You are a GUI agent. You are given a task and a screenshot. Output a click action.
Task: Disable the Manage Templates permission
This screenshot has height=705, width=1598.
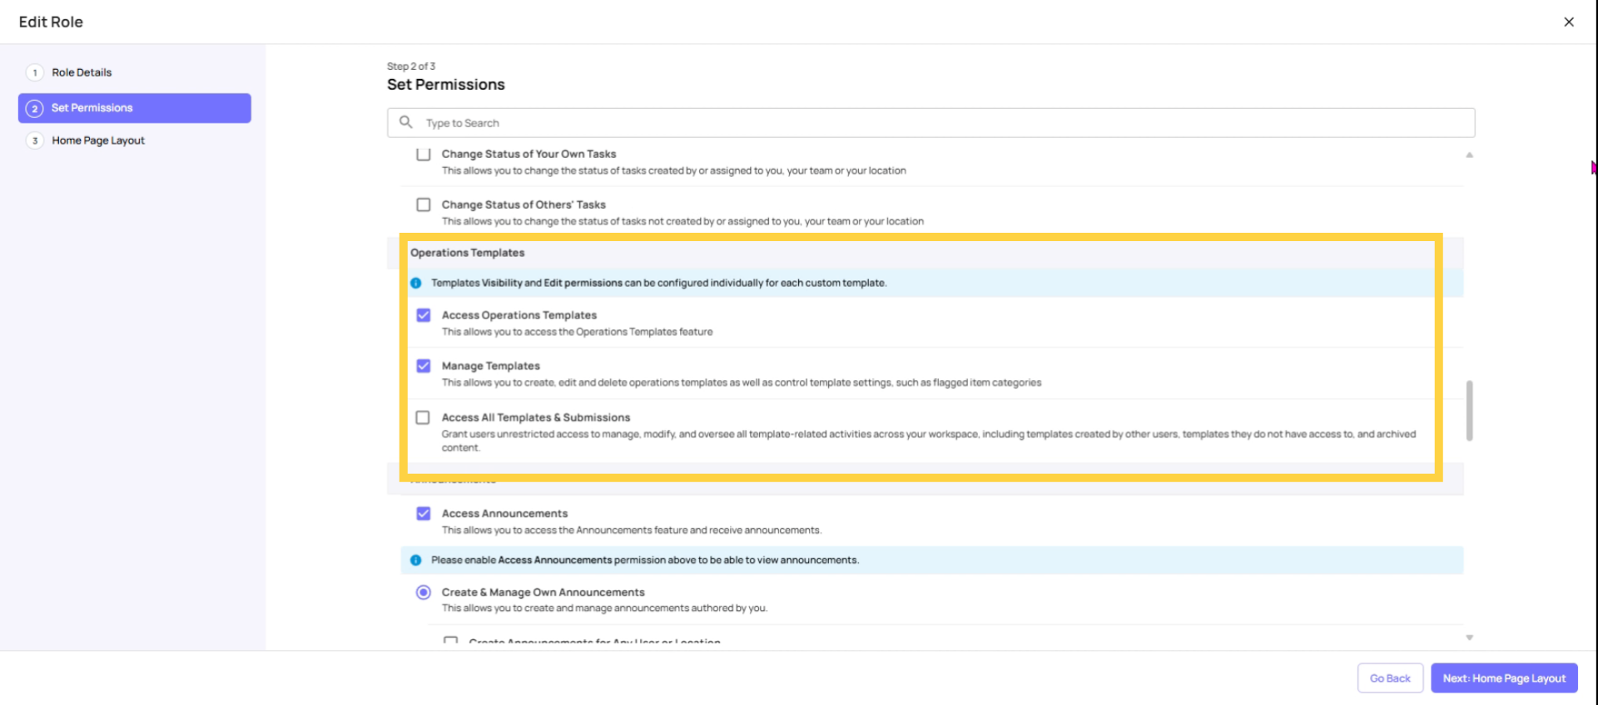424,366
